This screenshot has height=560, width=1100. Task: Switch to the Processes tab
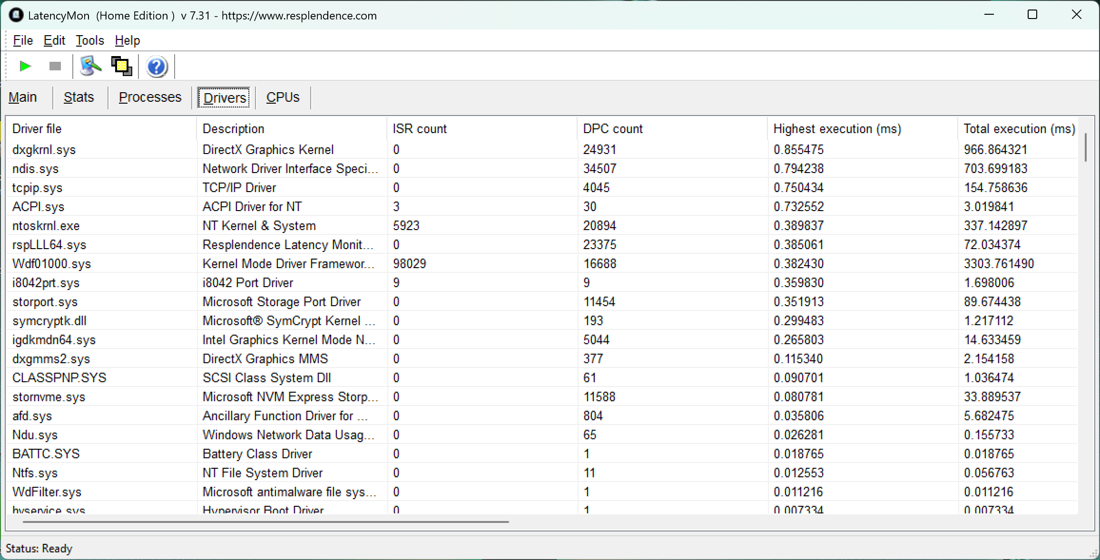pyautogui.click(x=150, y=97)
